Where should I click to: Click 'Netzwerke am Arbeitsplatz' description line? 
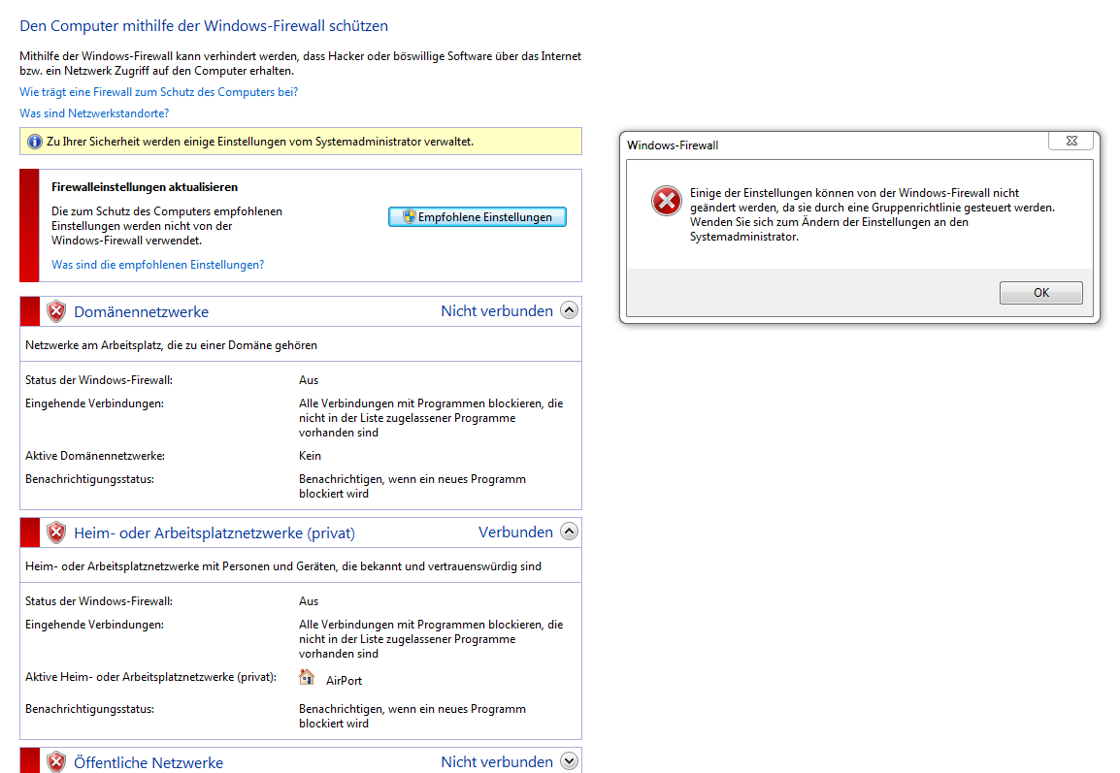172,345
